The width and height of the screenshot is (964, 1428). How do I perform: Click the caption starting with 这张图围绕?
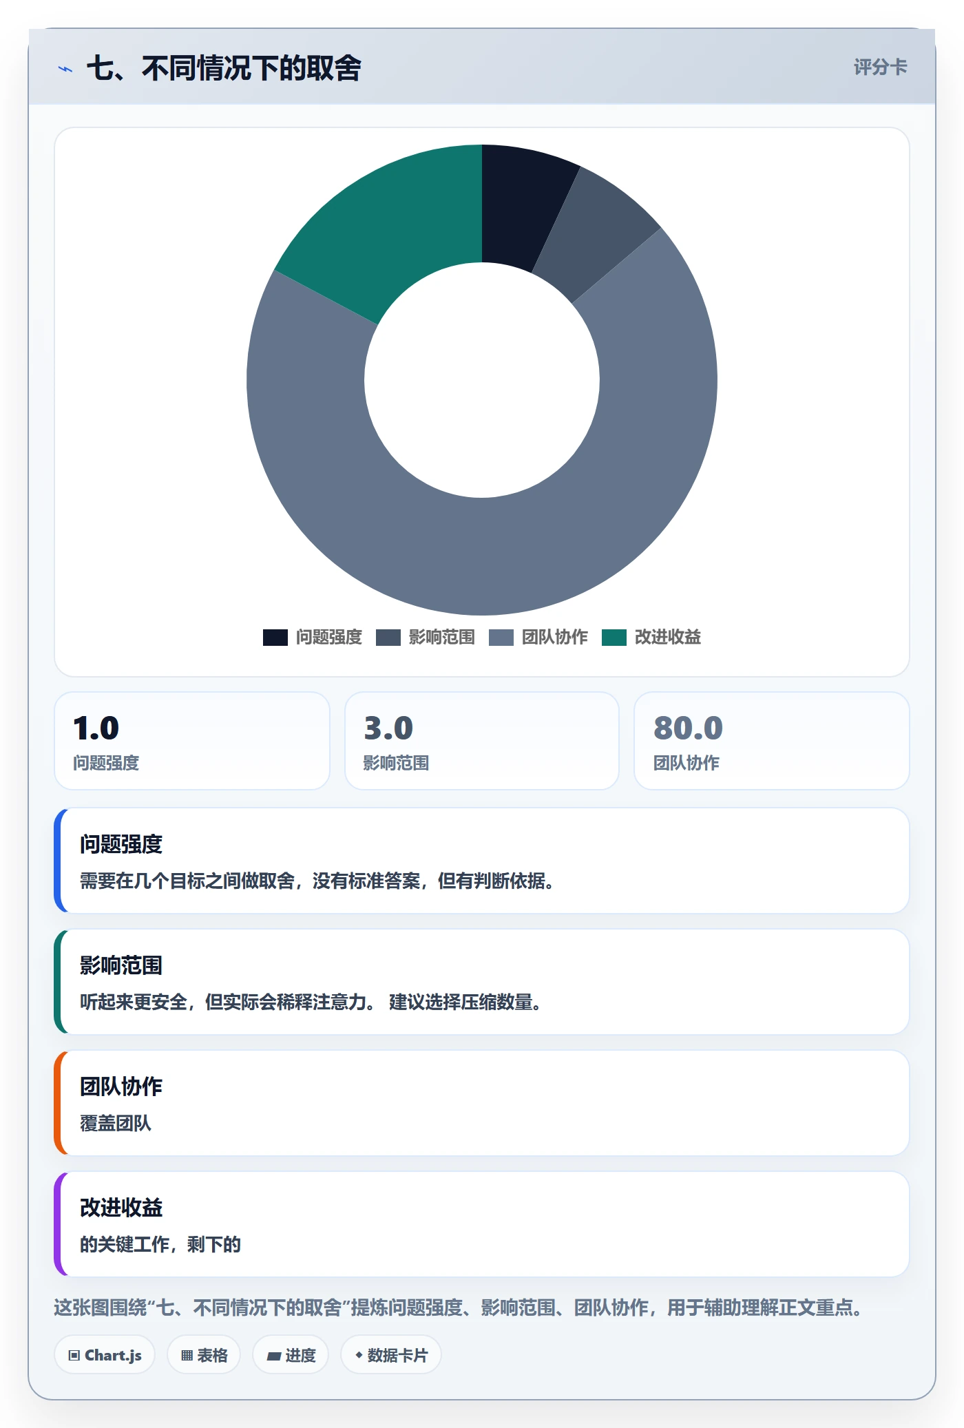459,1307
